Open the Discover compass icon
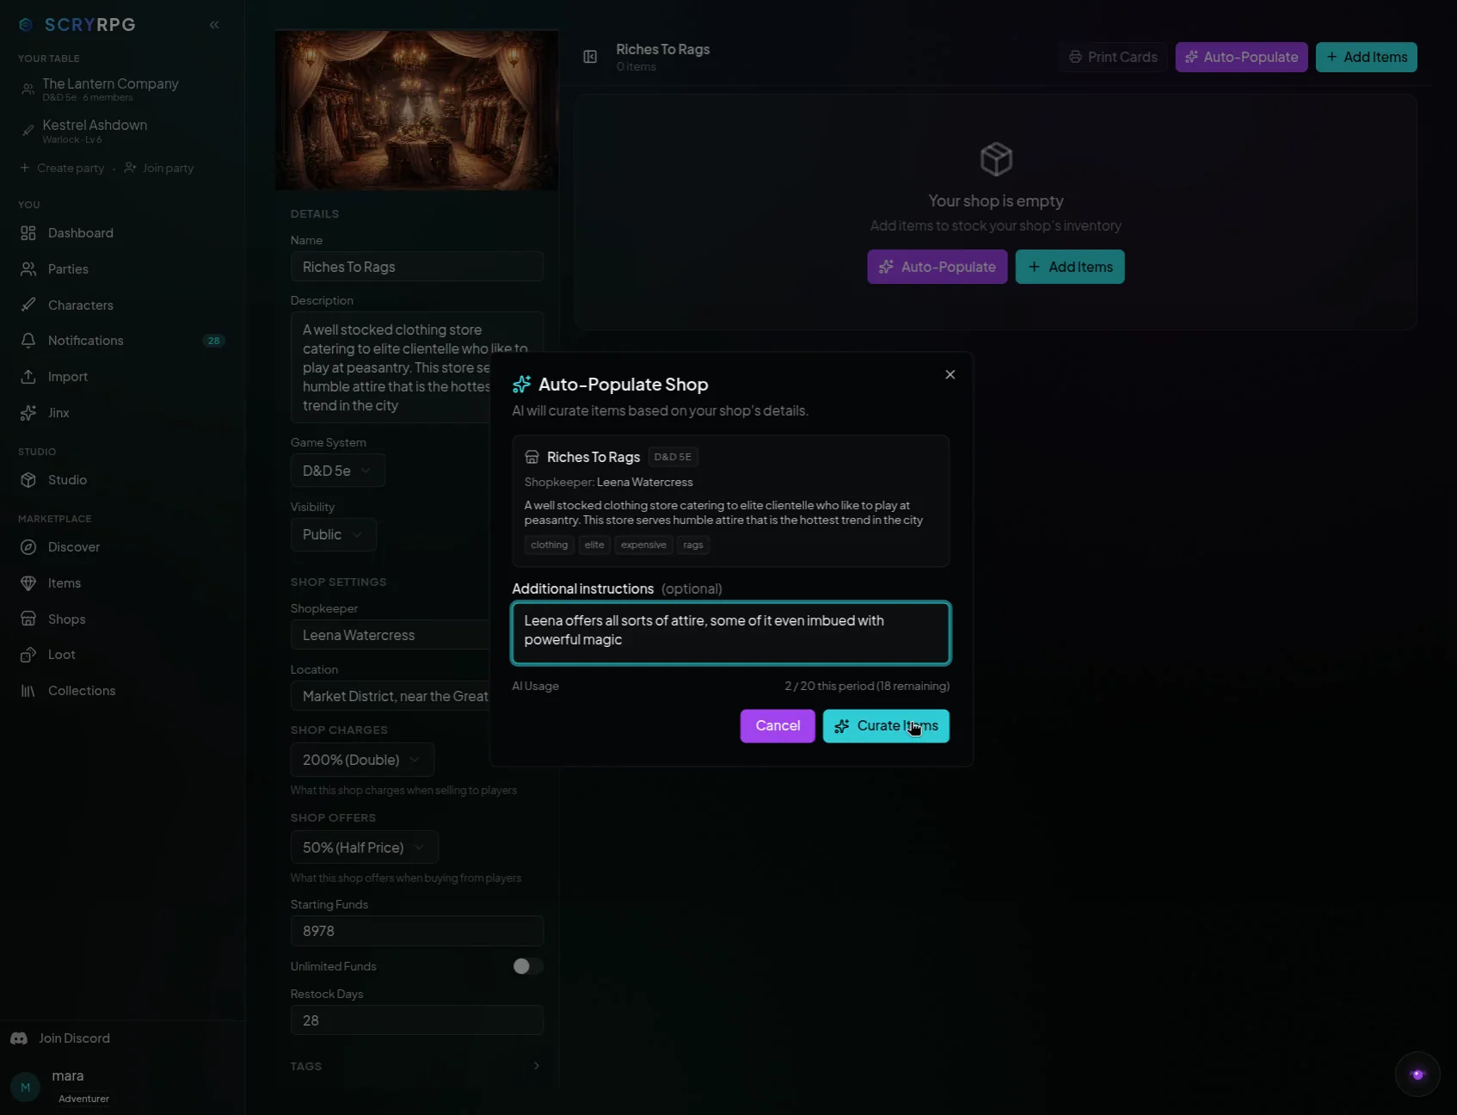 point(28,547)
